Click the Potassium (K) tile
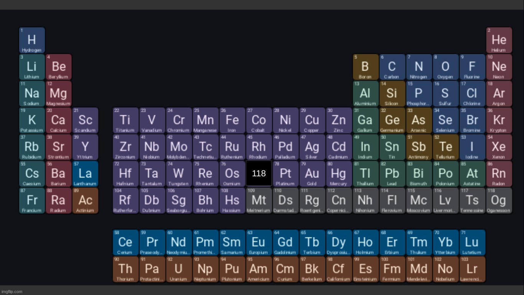This screenshot has width=524, height=295. coord(32,120)
